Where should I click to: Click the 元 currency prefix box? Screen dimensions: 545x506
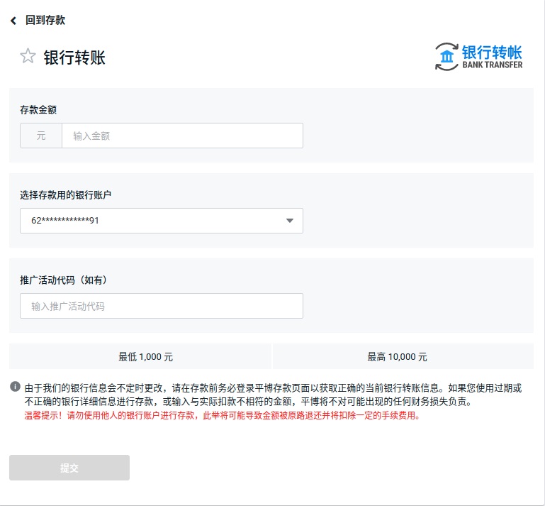(41, 136)
